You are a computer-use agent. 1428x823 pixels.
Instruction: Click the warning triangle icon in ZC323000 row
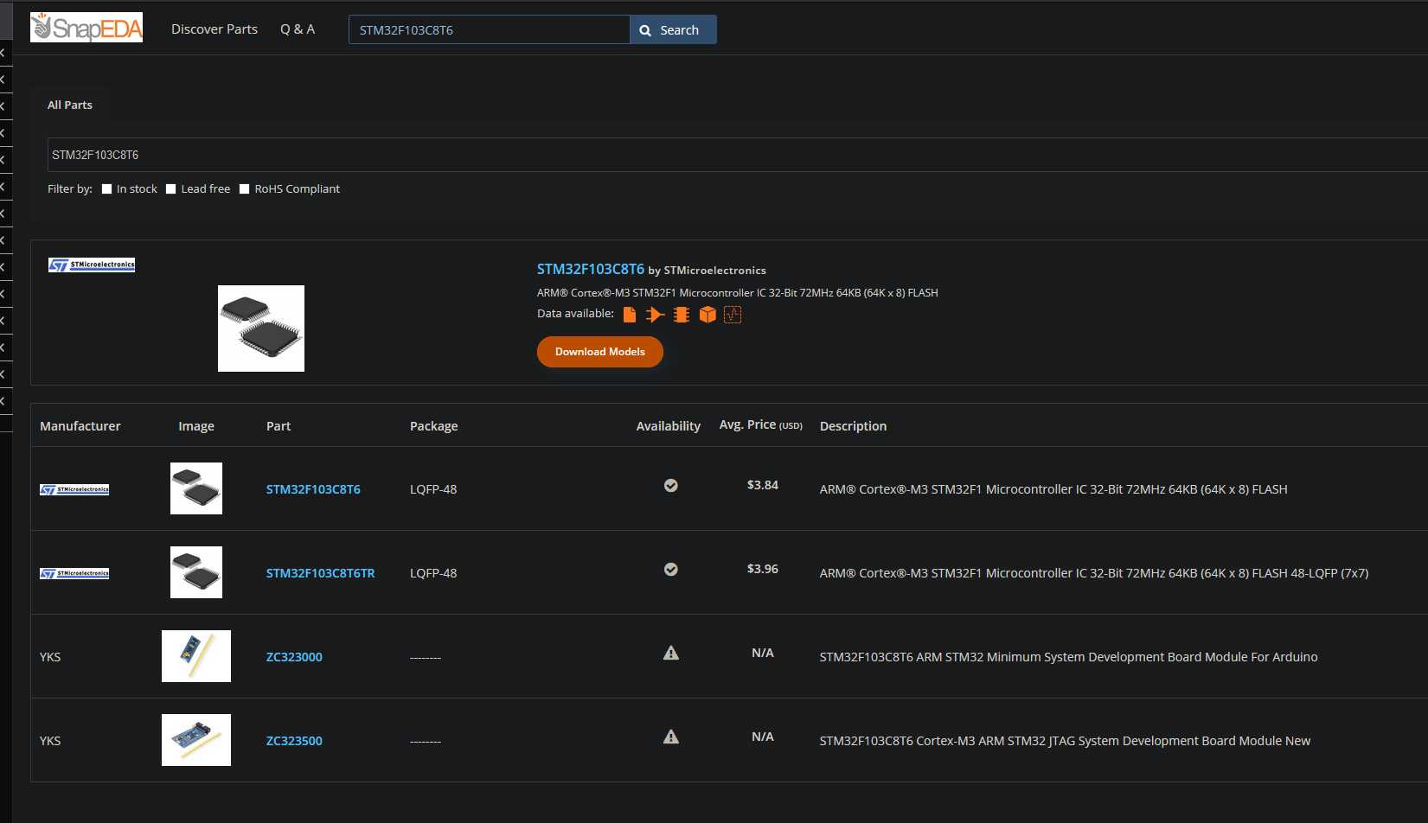point(670,654)
